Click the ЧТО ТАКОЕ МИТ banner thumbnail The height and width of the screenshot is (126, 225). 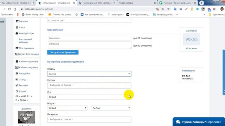[27, 117]
